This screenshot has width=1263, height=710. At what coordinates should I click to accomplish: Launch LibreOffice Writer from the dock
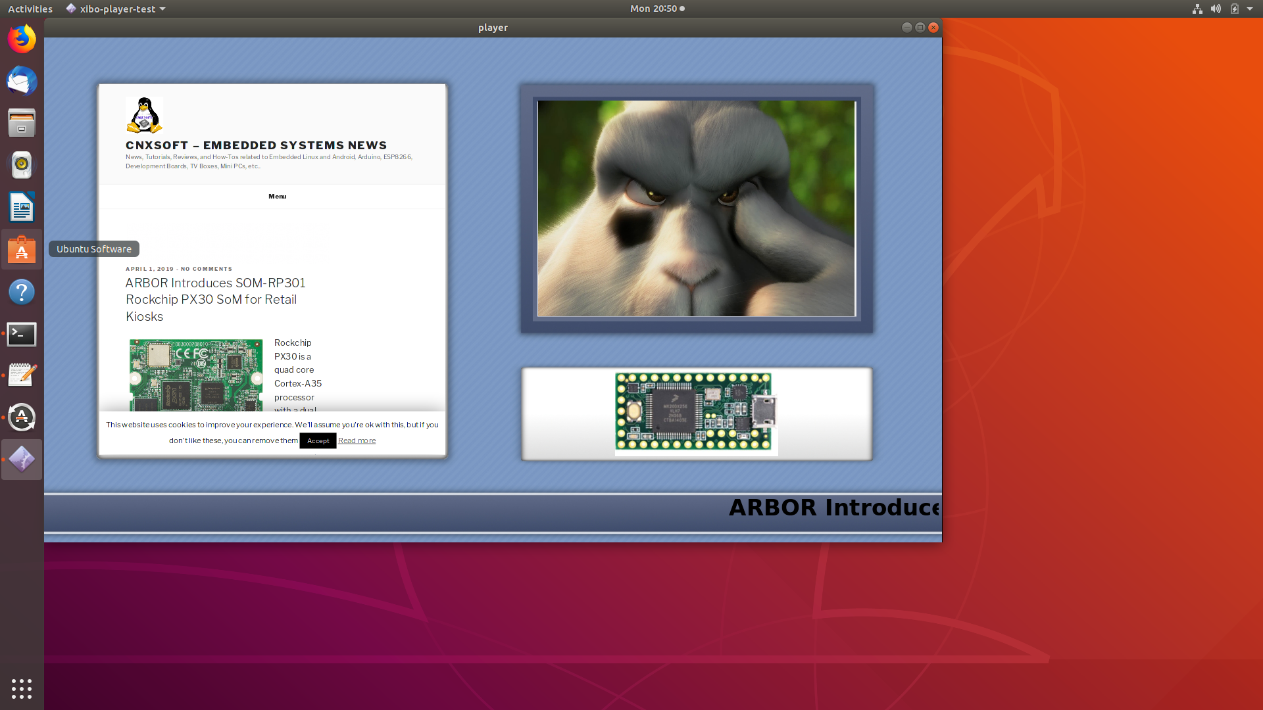(x=22, y=207)
